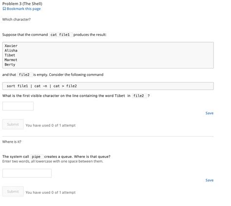Screen dimensions: 231x206
Task: Submit the Where is it answer
Action: tap(13, 191)
